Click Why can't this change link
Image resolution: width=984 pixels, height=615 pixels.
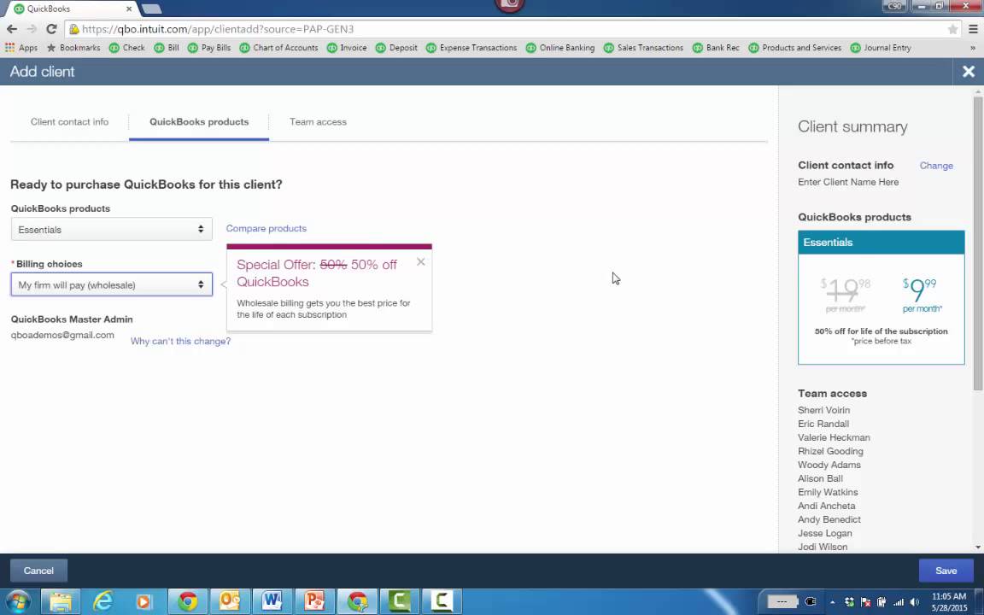[x=181, y=341]
